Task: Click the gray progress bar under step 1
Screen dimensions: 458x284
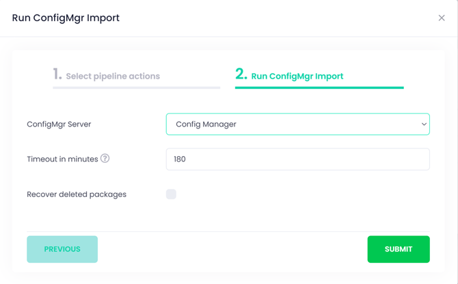Action: pos(137,88)
